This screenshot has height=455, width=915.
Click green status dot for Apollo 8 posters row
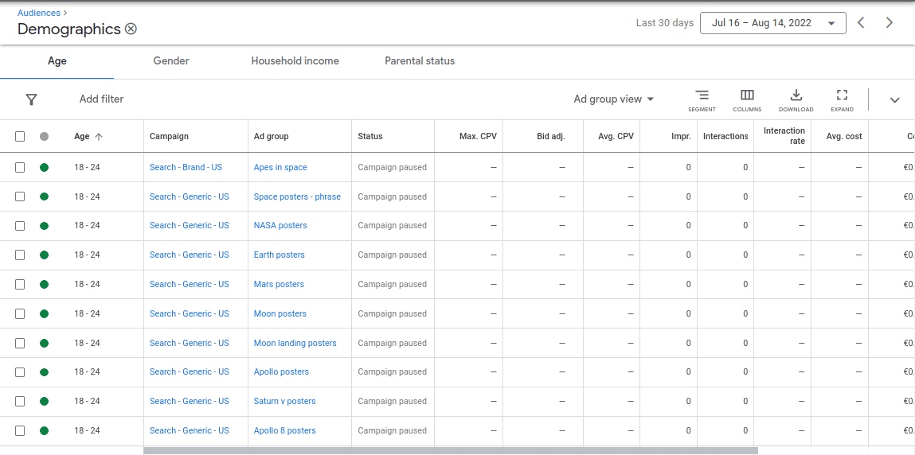(x=45, y=430)
